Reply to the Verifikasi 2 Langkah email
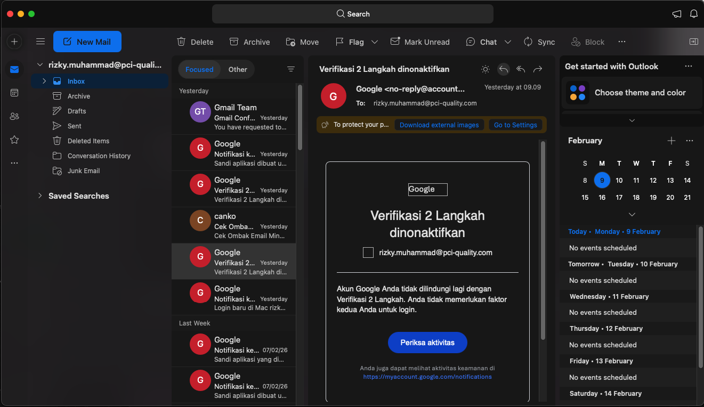 point(503,69)
